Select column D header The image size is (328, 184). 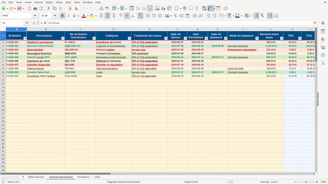pyautogui.click(x=113, y=29)
